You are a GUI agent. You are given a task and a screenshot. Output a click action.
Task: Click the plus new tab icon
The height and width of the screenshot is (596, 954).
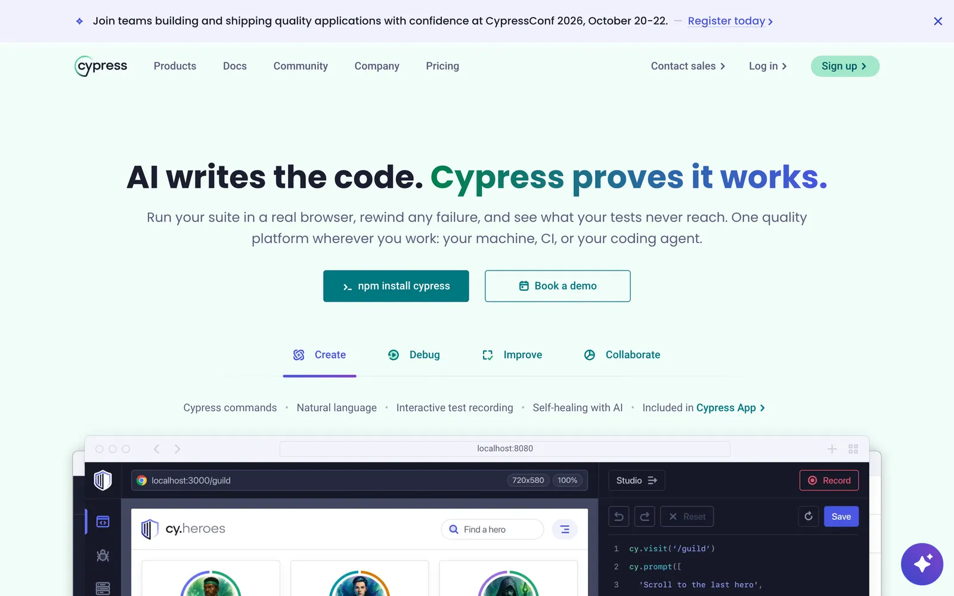click(832, 449)
